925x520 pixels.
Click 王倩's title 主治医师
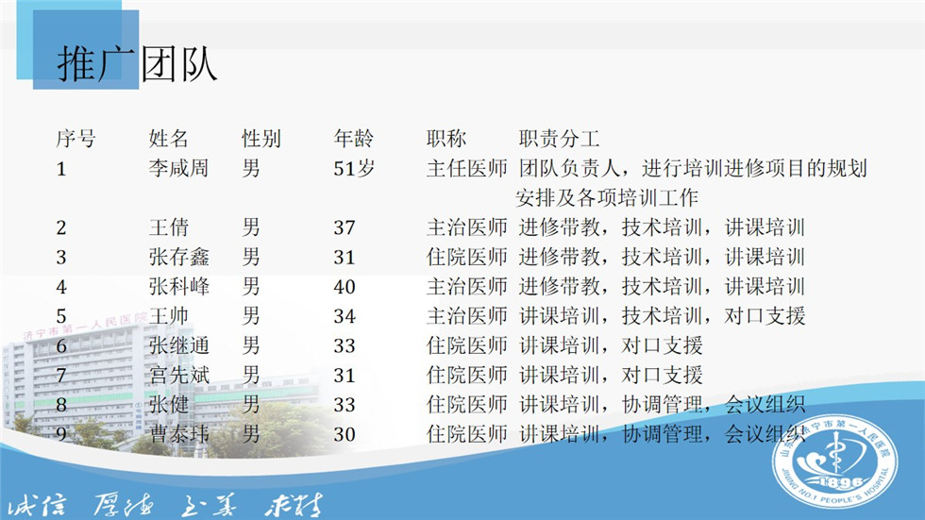click(x=466, y=227)
